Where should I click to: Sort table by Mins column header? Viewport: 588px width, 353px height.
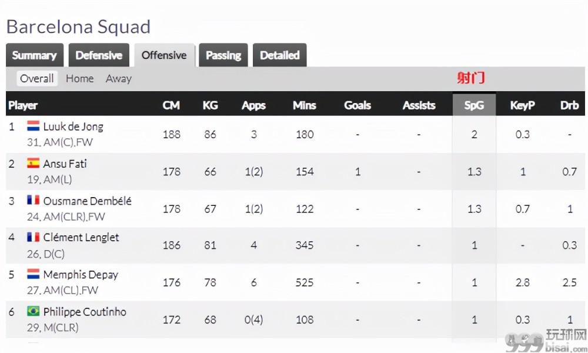[x=304, y=105]
